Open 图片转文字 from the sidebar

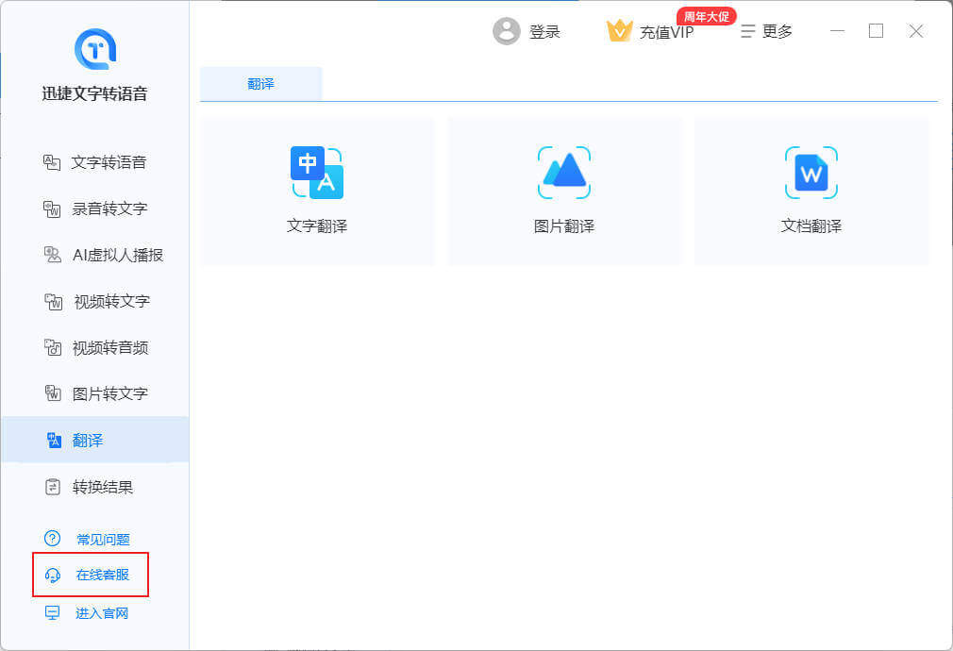click(110, 394)
